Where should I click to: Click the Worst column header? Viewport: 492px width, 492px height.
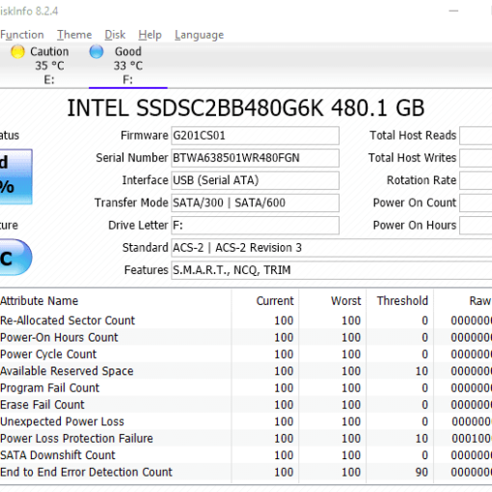pyautogui.click(x=333, y=301)
